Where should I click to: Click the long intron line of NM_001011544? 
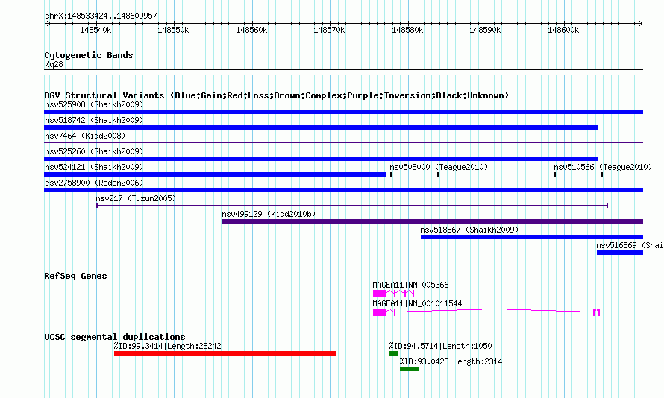tap(494, 311)
